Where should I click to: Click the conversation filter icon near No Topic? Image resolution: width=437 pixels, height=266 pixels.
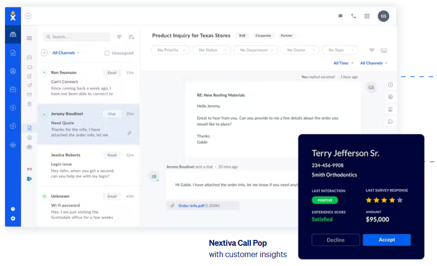[x=372, y=50]
